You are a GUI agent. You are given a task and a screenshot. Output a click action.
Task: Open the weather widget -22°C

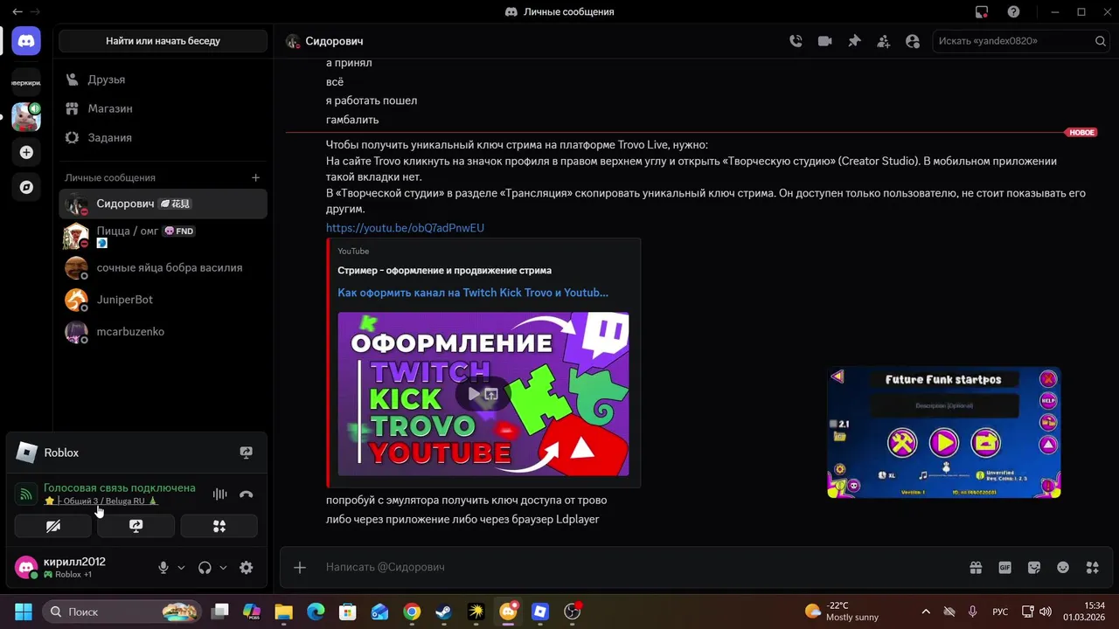(842, 612)
